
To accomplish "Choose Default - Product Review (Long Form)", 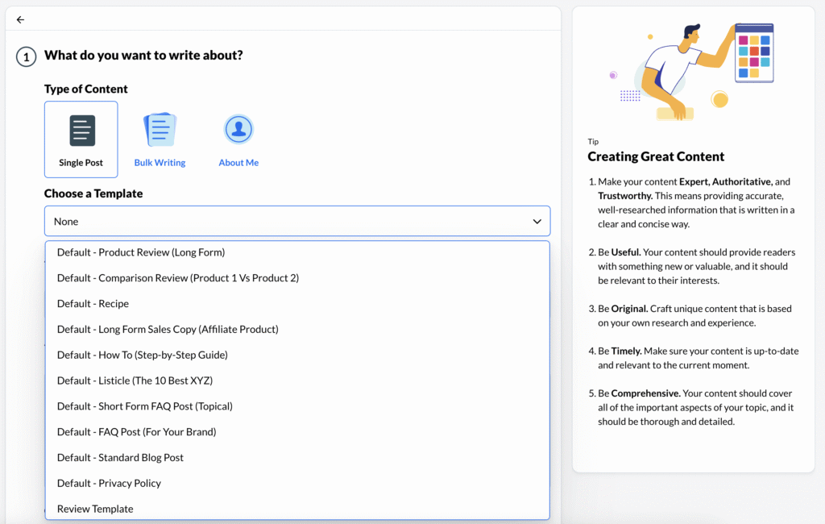I will coord(139,252).
